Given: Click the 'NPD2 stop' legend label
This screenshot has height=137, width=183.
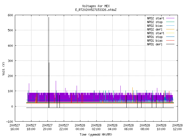Looking at the screenshot, I should pyautogui.click(x=155, y=22).
